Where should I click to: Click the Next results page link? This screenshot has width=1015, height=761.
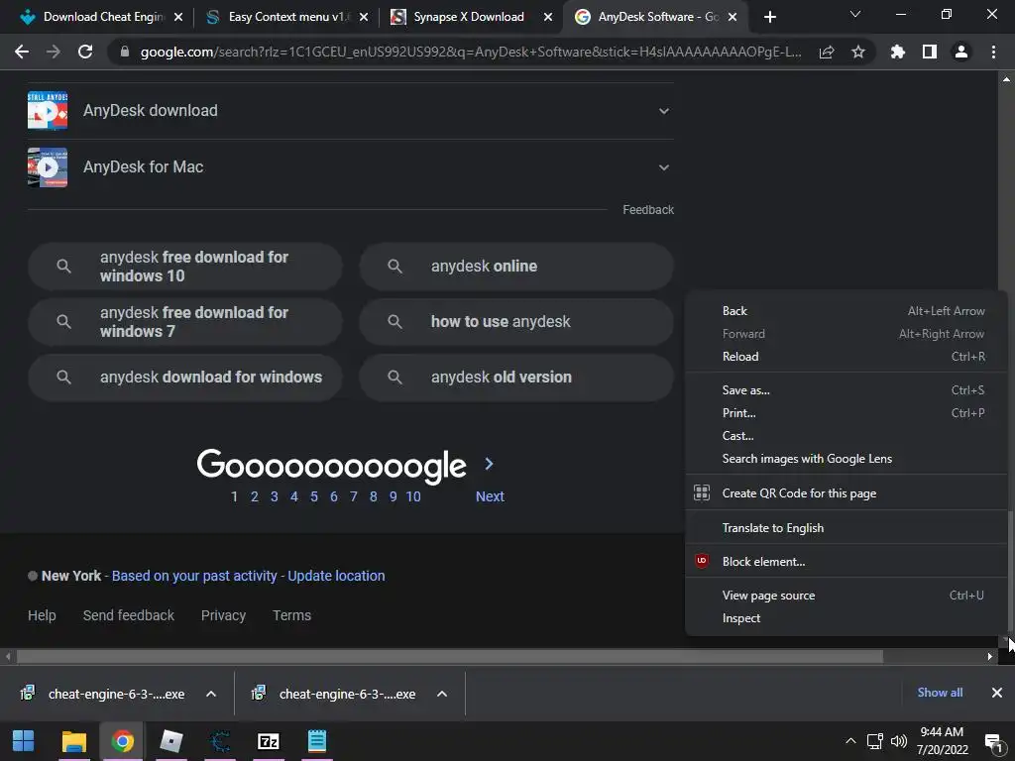[490, 496]
